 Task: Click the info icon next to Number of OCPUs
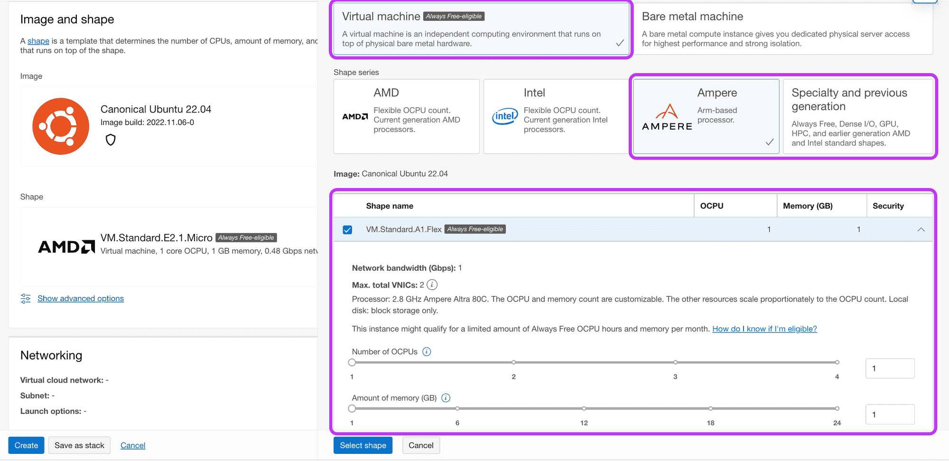point(427,352)
